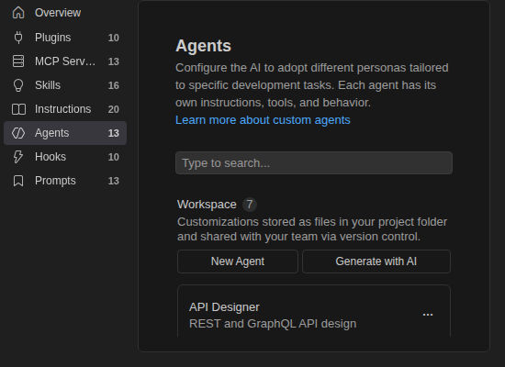
Task: Click the Instructions book icon
Action: 18,109
